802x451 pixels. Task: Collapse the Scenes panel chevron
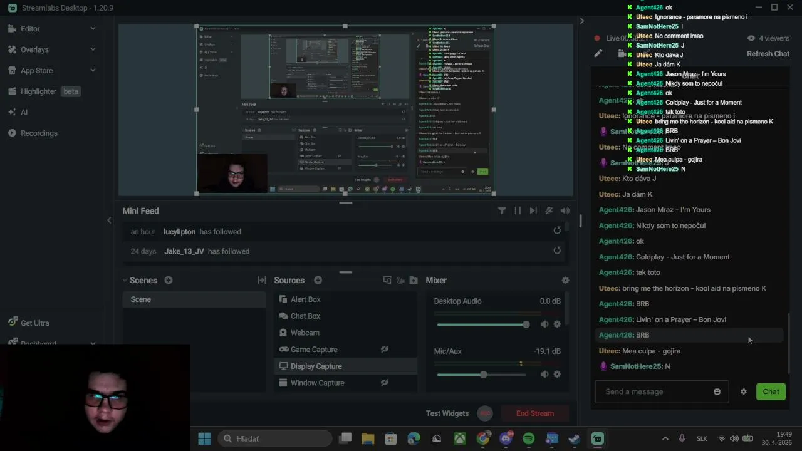click(x=125, y=280)
